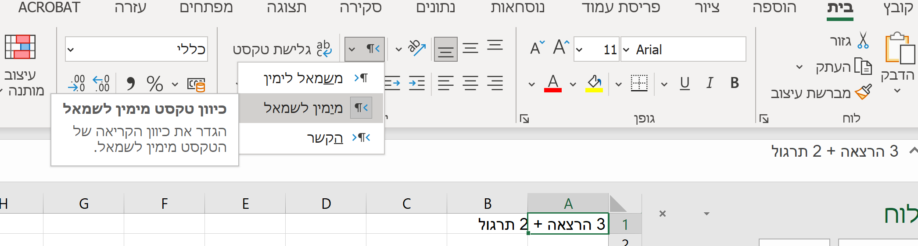This screenshot has width=918, height=246.
Task: Switch to the הוספה ribbon tab
Action: pos(774,8)
